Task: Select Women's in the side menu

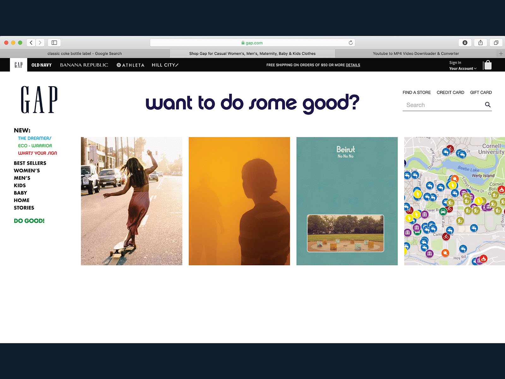Action: (27, 171)
